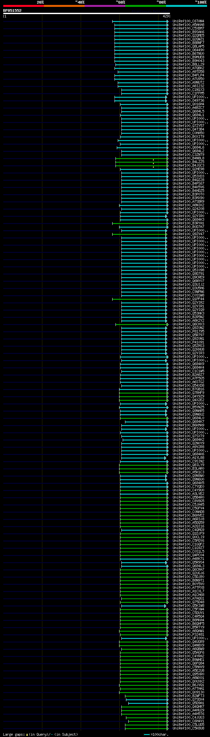Click the UniRef100_A9V2R8 label
210x737 pixels.
coord(188,447)
